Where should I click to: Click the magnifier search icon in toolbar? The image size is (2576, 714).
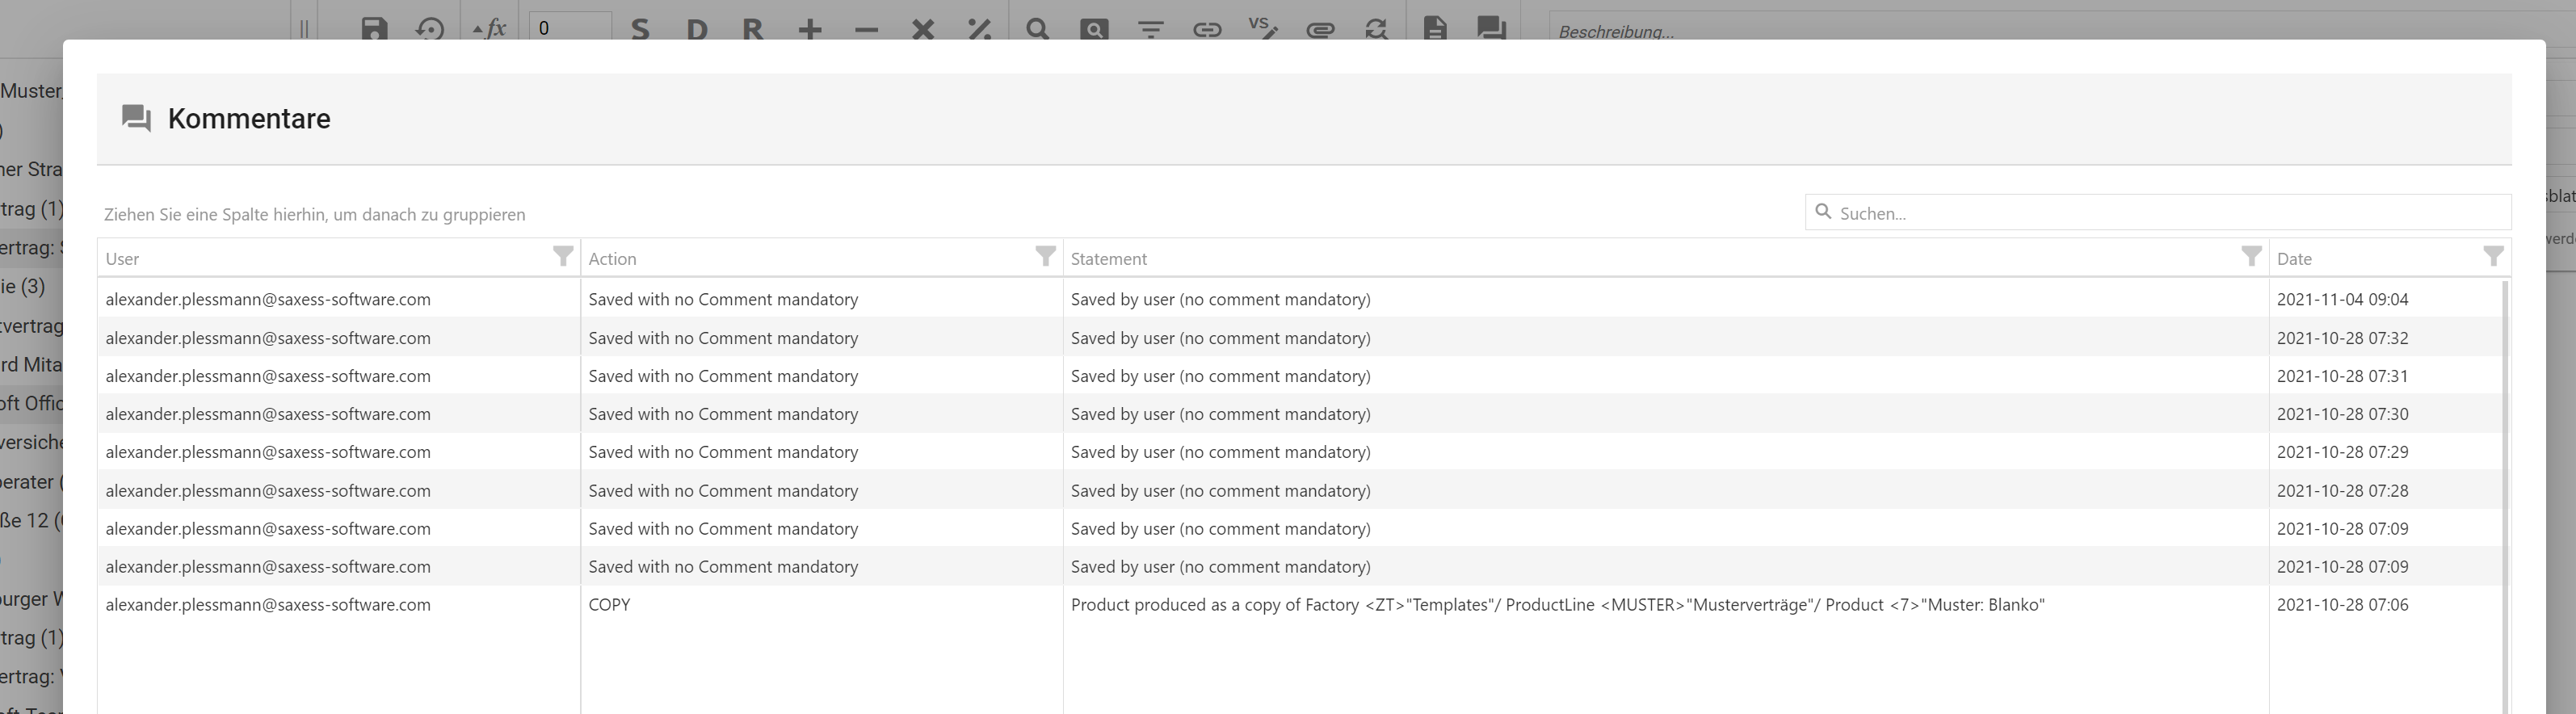1037,28
